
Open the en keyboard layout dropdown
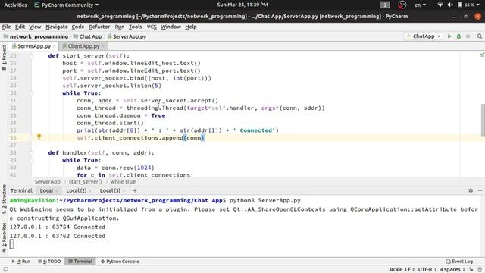tap(420, 5)
